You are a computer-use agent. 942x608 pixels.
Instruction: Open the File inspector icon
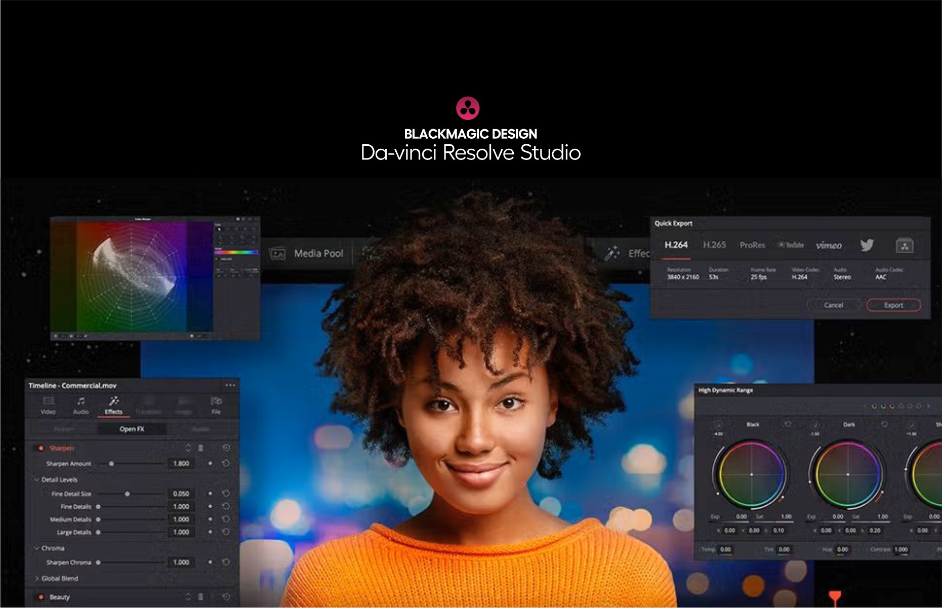pyautogui.click(x=216, y=404)
